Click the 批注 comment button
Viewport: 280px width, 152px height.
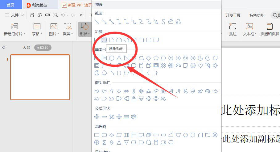click(x=233, y=29)
